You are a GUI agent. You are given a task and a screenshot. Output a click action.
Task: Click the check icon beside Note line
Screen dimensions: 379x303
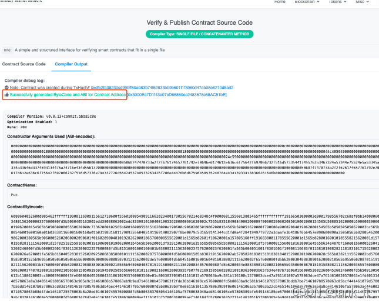click(6, 88)
